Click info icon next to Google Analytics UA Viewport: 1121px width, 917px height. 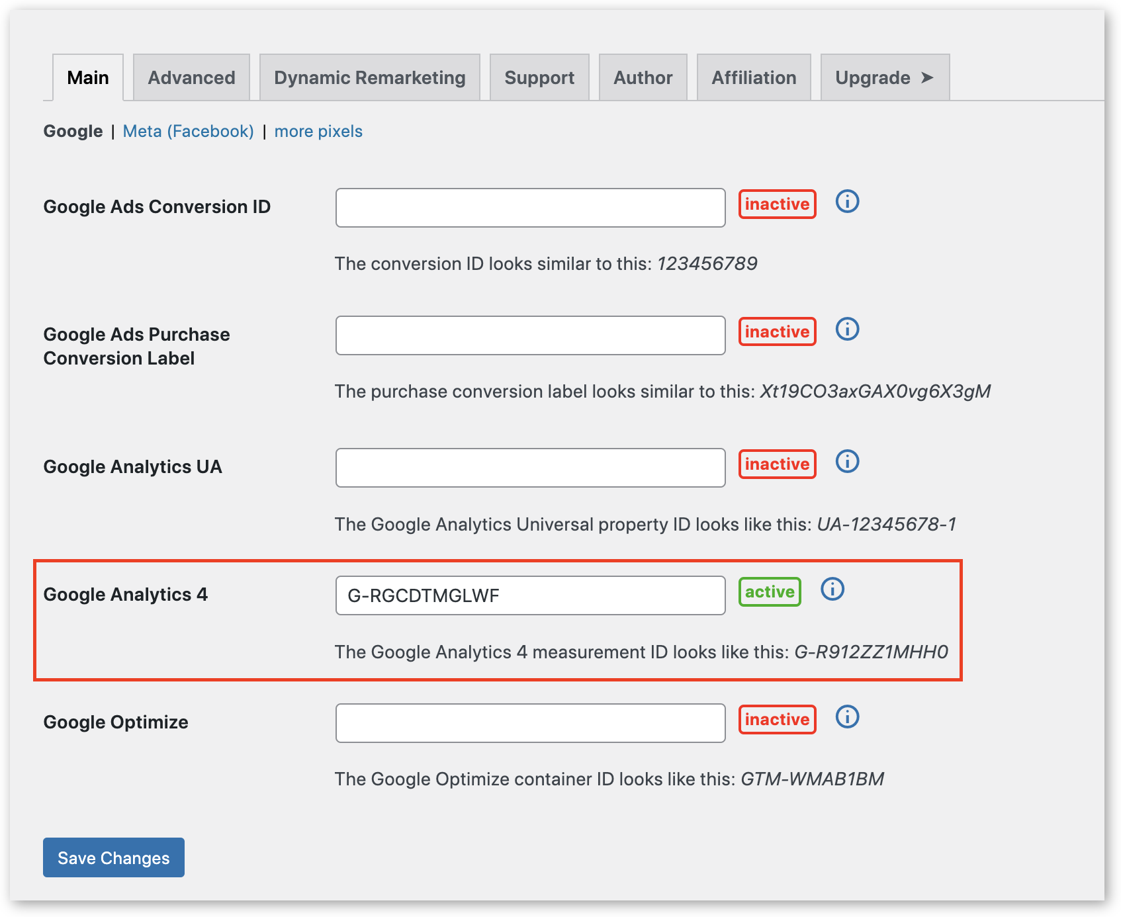pyautogui.click(x=847, y=462)
